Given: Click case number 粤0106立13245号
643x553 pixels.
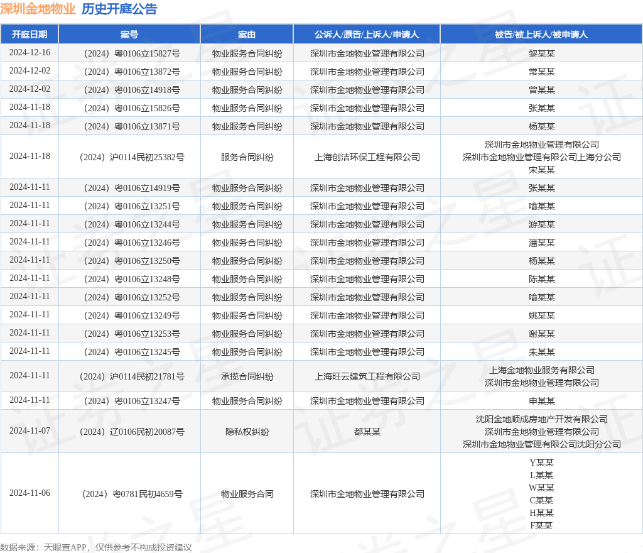Looking at the screenshot, I should pos(132,352).
